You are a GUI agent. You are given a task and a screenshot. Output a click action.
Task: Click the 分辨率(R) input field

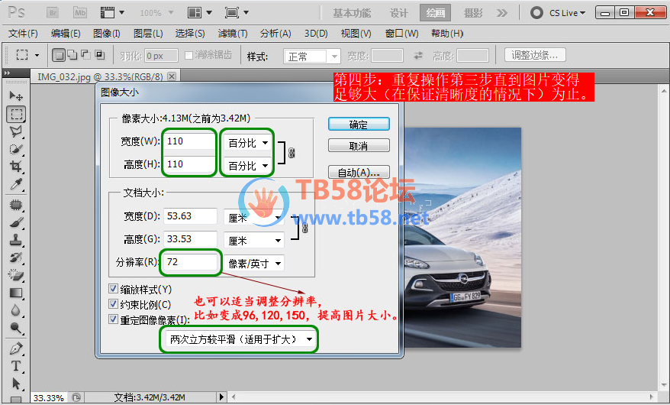coord(191,262)
